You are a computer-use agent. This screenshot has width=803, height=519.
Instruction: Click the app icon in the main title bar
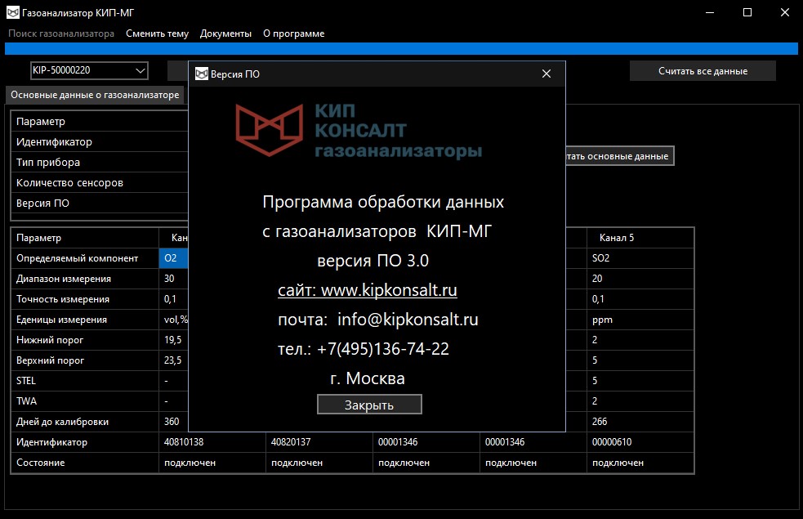pyautogui.click(x=13, y=12)
